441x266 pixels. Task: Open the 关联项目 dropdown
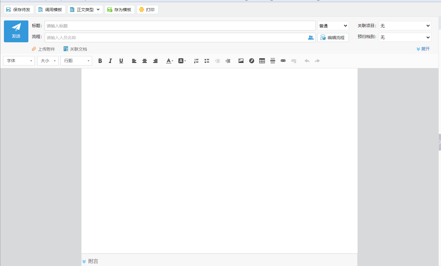[x=405, y=26]
